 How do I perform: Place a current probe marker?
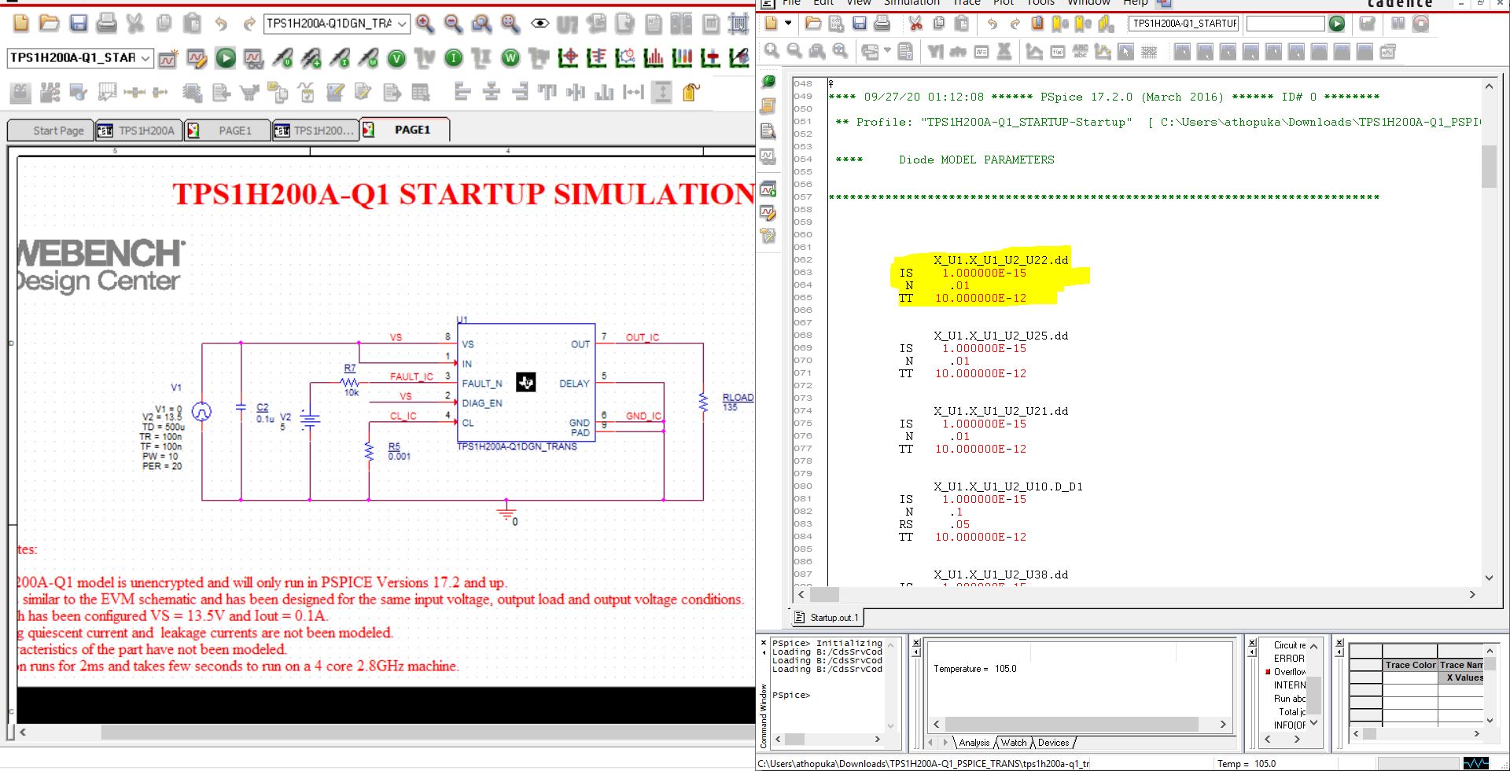coord(340,58)
